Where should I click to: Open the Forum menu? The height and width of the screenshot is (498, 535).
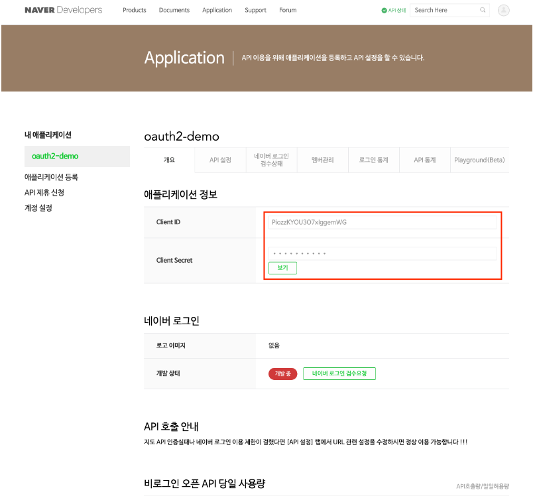[x=288, y=10]
